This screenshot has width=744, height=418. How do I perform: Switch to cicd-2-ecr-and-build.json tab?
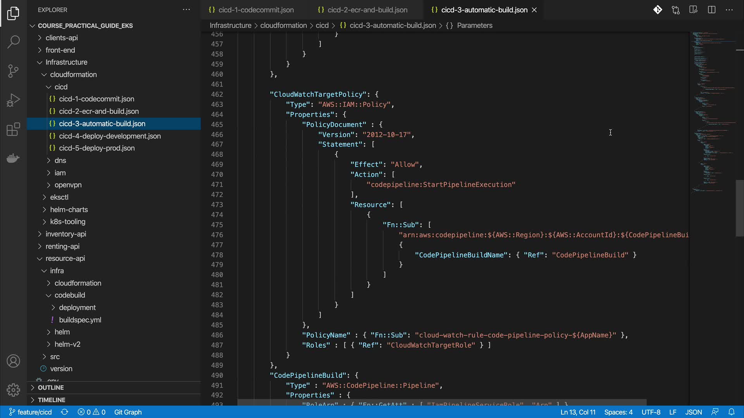[367, 10]
